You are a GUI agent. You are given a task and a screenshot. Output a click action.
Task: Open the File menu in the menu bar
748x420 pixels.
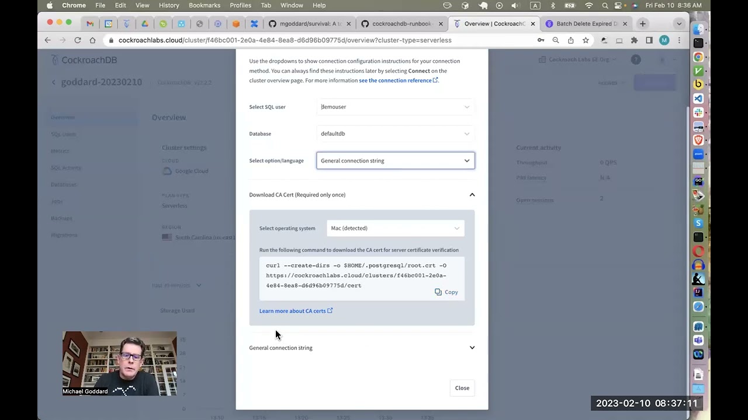101,5
